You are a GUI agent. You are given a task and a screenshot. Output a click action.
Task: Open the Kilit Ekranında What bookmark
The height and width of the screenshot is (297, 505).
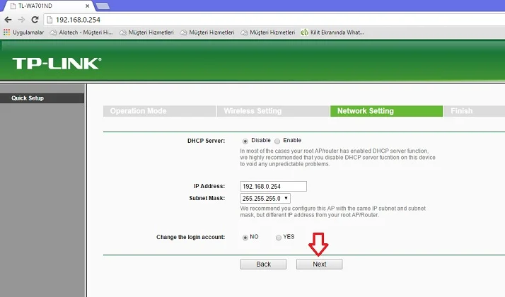tap(332, 32)
